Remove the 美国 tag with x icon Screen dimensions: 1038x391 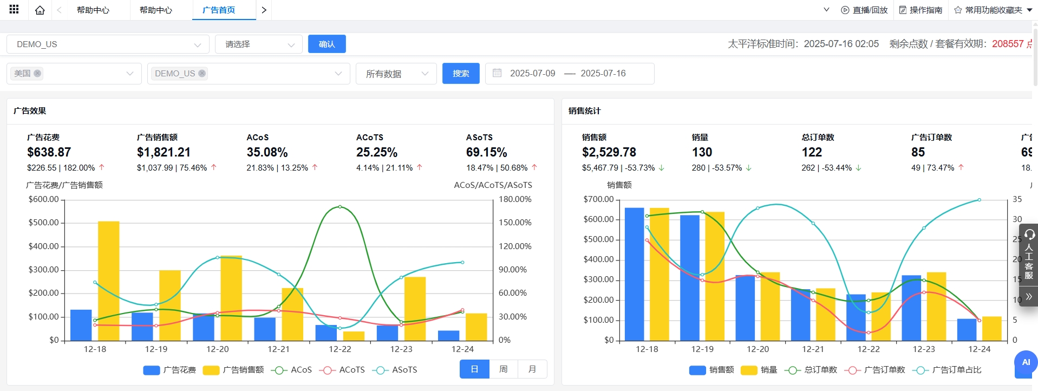pyautogui.click(x=37, y=74)
